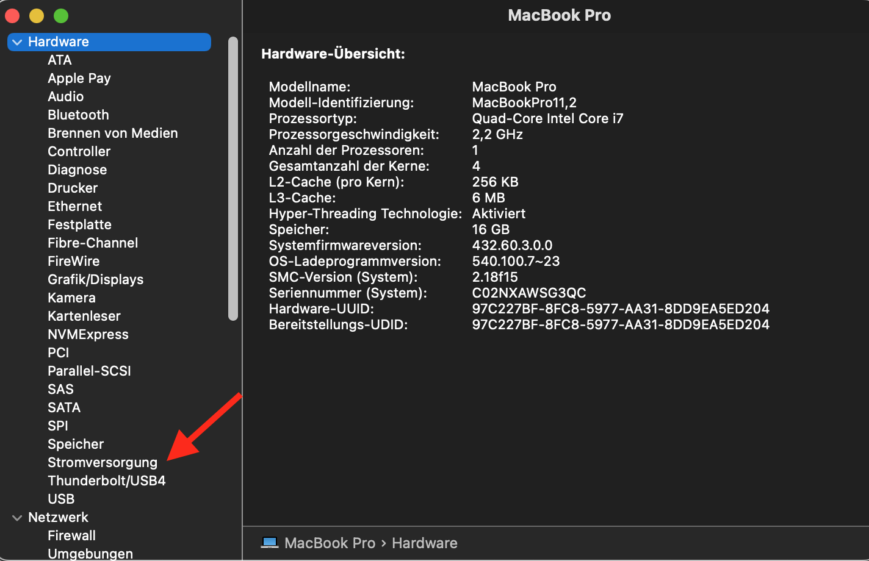869x561 pixels.
Task: Select Speicher in the sidebar
Action: tap(76, 444)
